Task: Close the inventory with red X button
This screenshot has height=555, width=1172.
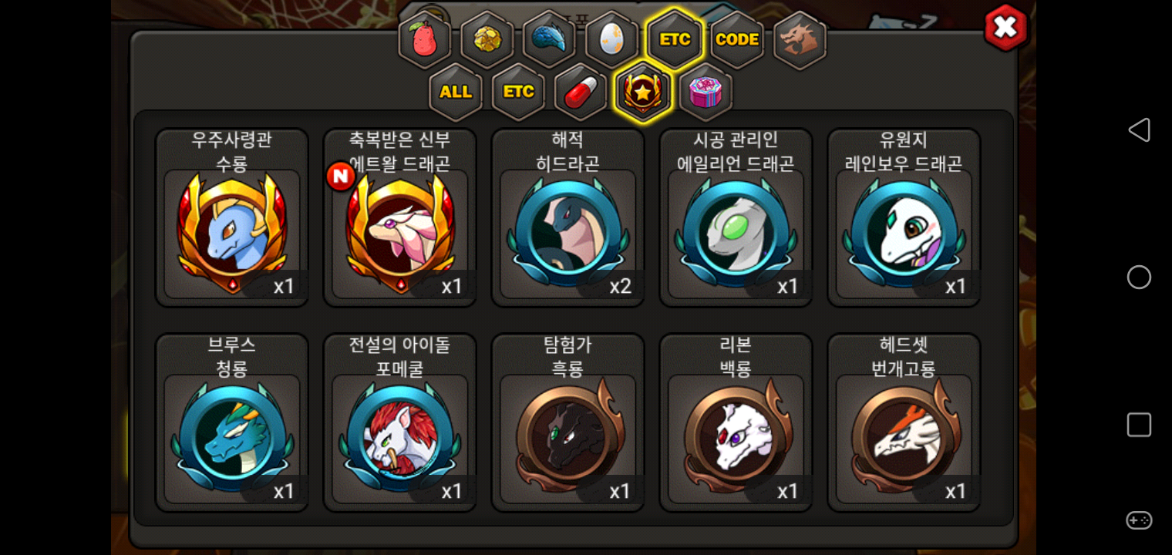Action: [1006, 28]
